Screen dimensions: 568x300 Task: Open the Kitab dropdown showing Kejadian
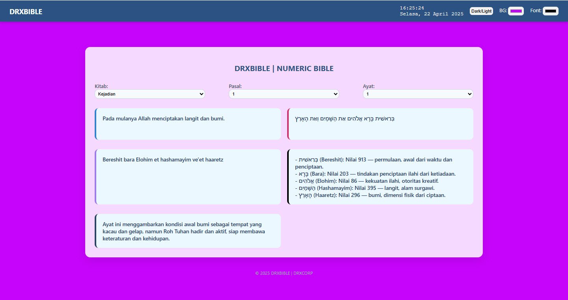150,94
